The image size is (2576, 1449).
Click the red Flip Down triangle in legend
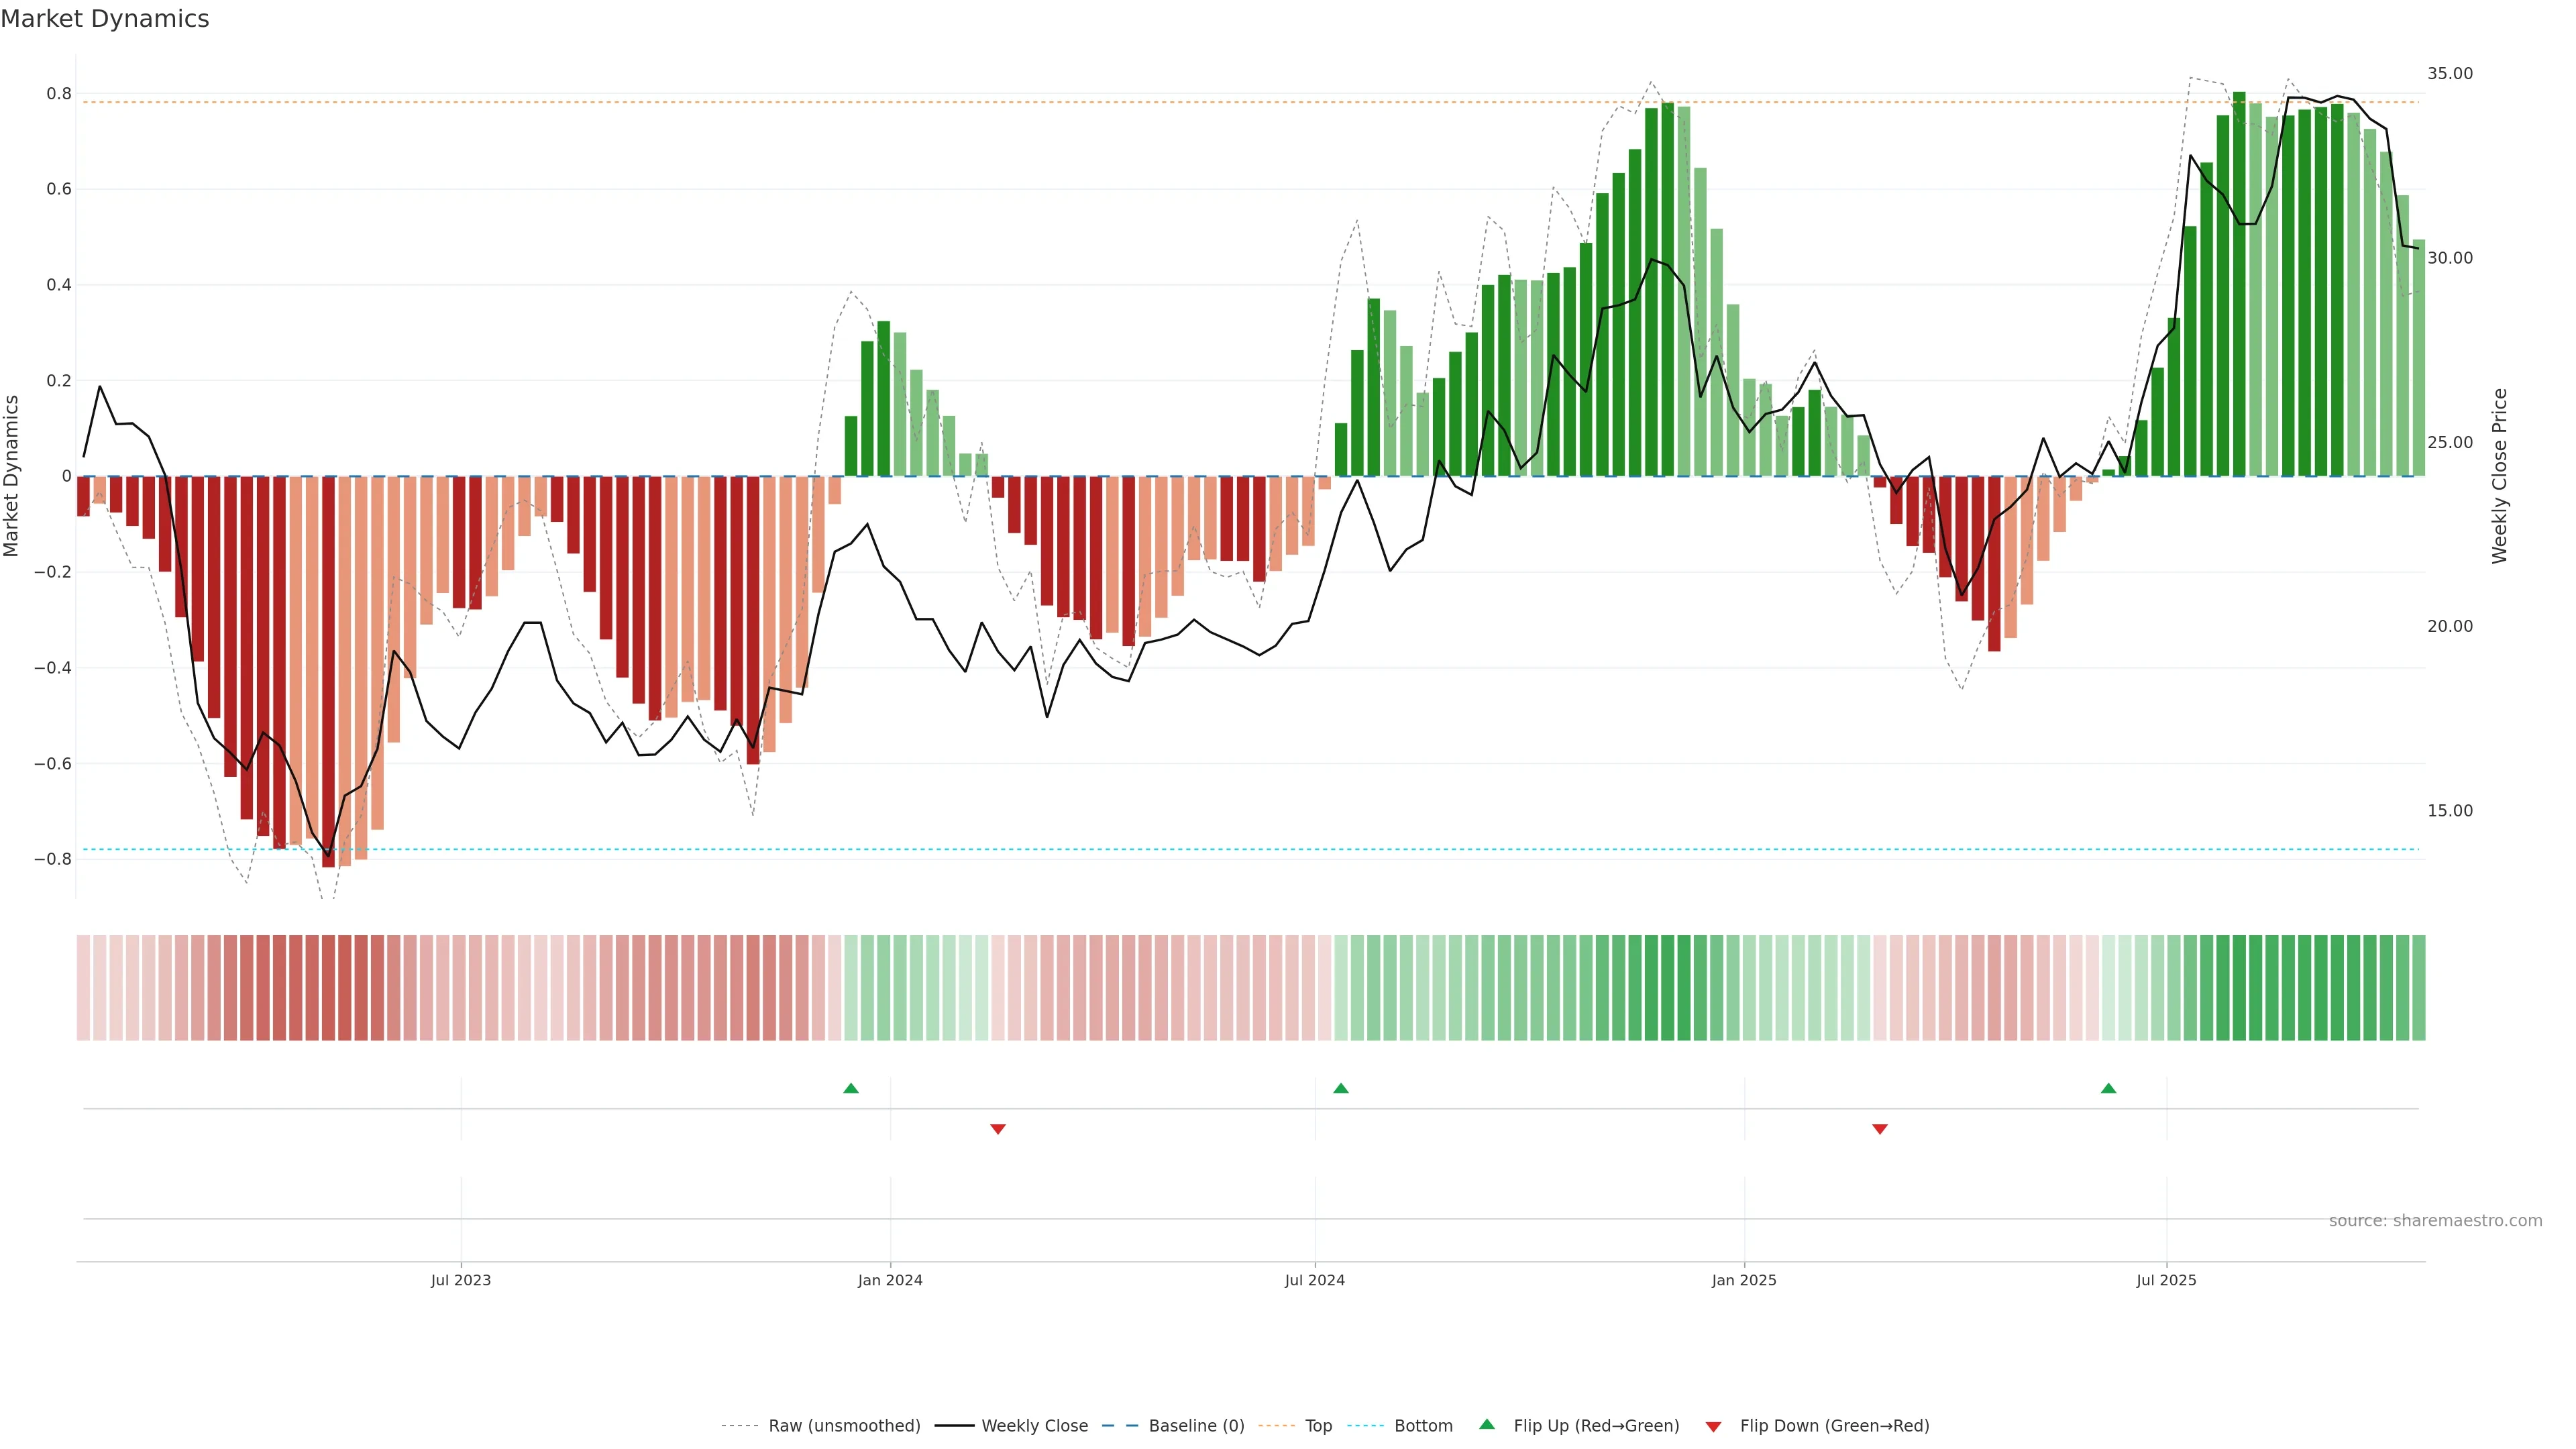(1713, 1427)
